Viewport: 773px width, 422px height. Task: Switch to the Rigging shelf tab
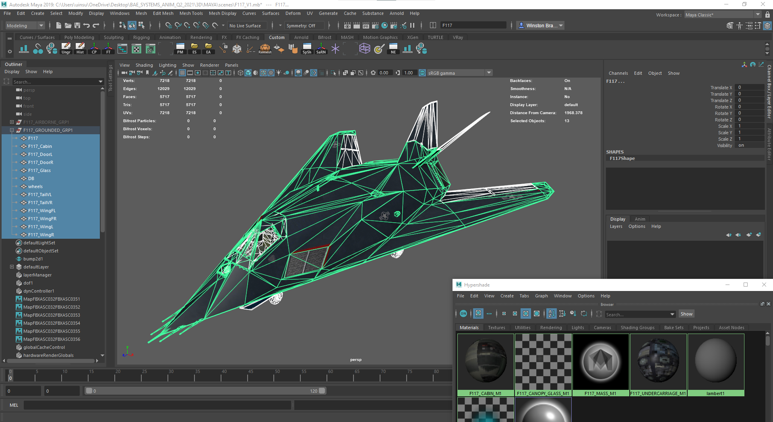click(x=141, y=37)
